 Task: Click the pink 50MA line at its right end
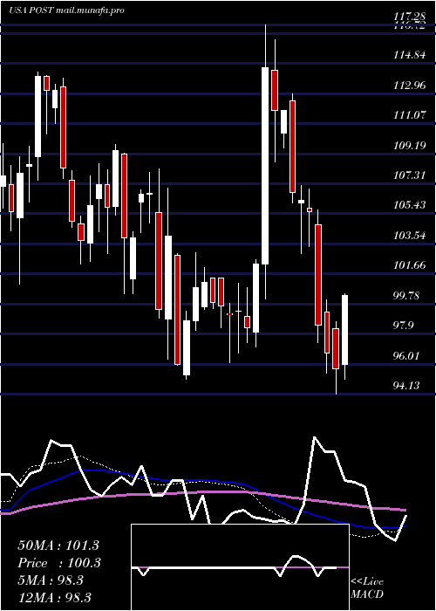(x=404, y=510)
